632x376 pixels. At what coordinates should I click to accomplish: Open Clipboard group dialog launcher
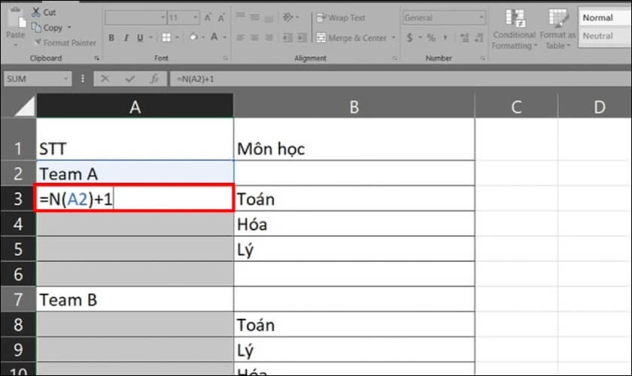97,58
